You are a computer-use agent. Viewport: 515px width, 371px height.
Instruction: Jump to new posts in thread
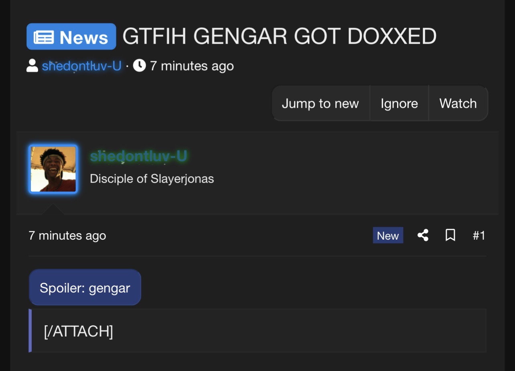[320, 103]
